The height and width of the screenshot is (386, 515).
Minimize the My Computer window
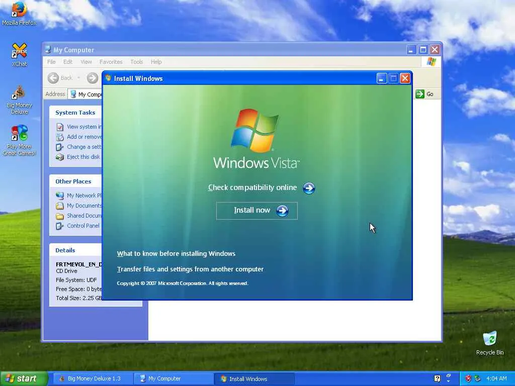(411, 50)
